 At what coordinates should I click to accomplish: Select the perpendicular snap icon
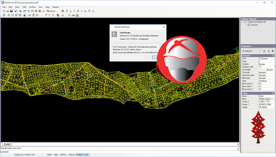tap(85, 11)
